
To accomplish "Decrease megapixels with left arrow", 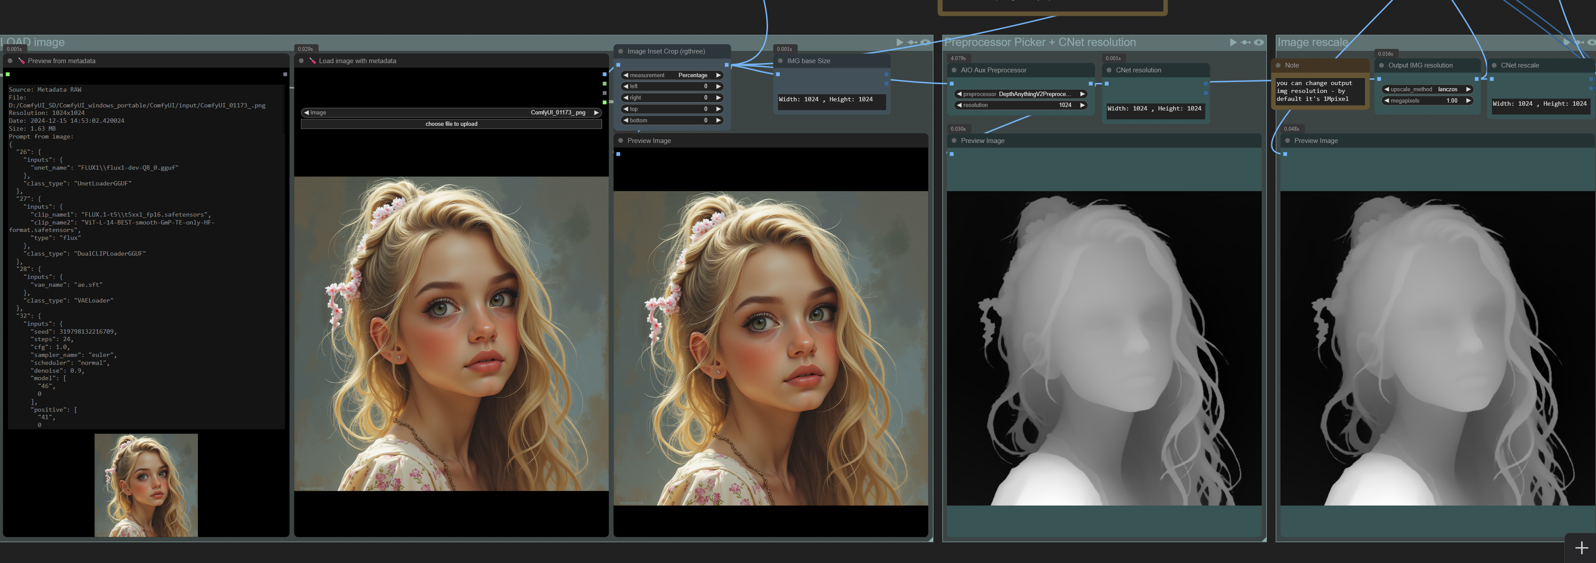I will (1387, 100).
